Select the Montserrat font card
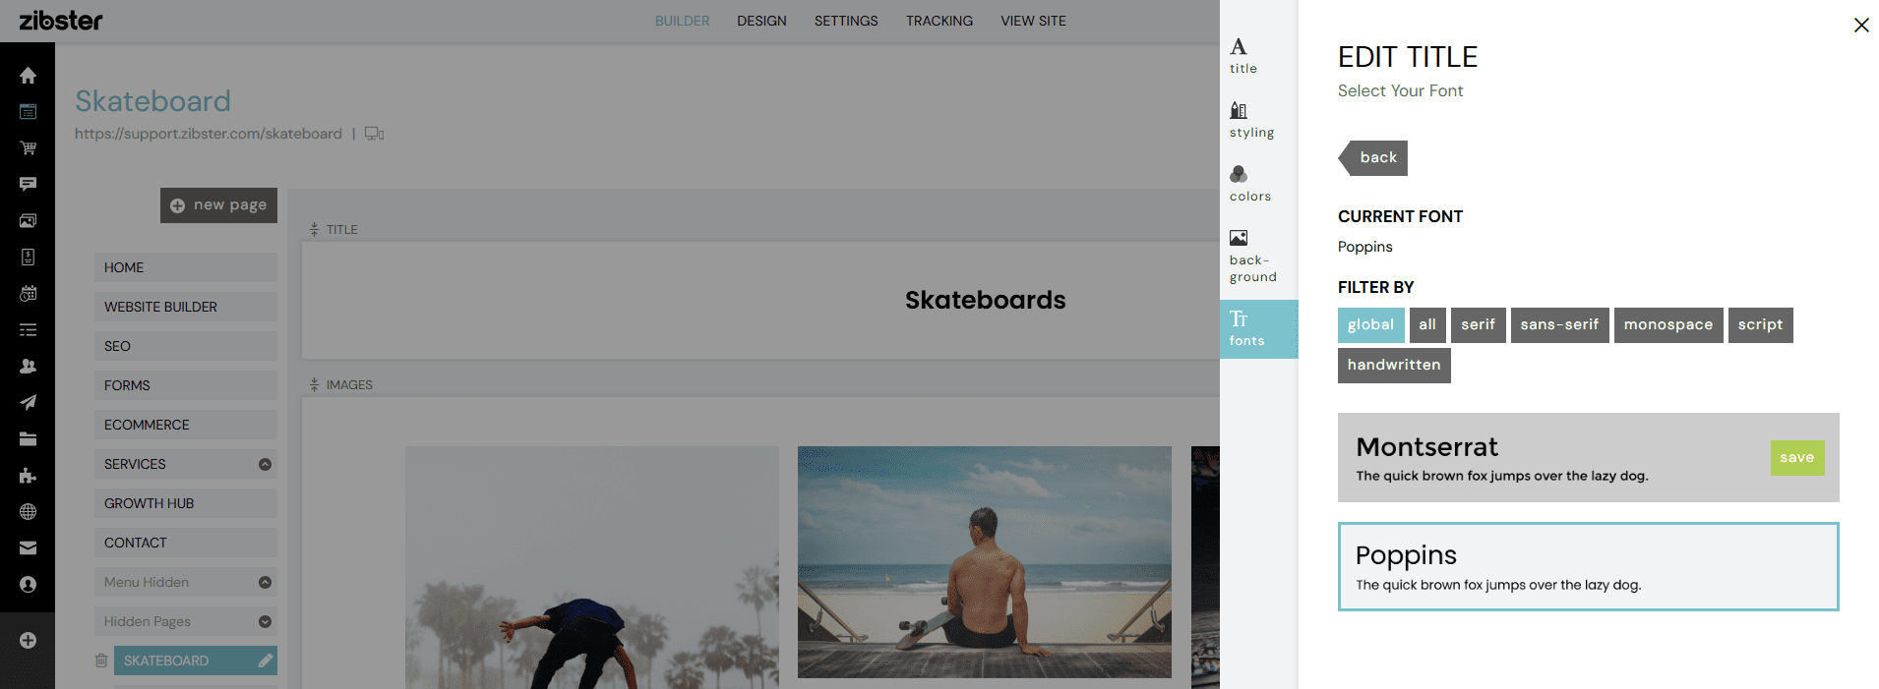 (1588, 458)
